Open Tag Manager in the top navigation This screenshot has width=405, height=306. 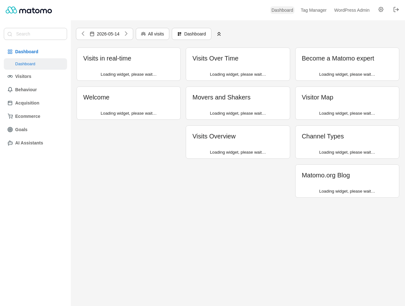pos(314,10)
